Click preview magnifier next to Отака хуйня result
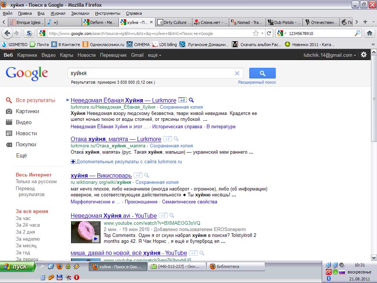 [x=176, y=139]
